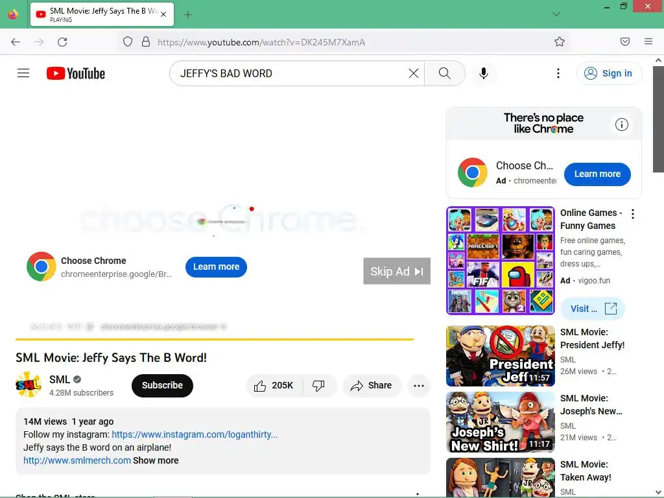Click Online Games - Funny Games ad title
The width and height of the screenshot is (664, 498).
(591, 219)
